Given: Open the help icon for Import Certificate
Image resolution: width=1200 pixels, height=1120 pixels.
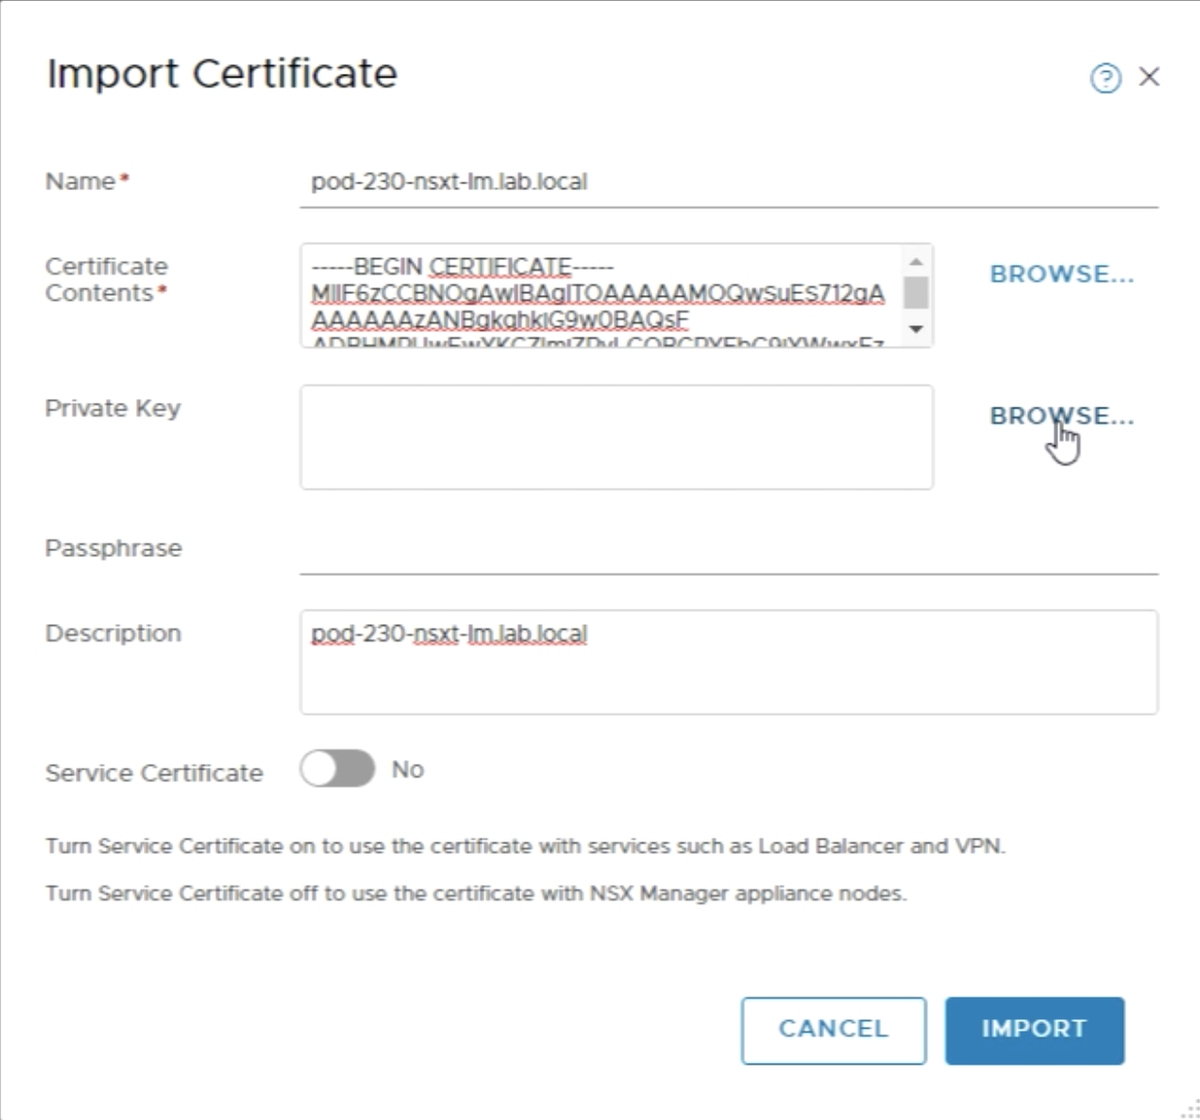Looking at the screenshot, I should (1105, 78).
